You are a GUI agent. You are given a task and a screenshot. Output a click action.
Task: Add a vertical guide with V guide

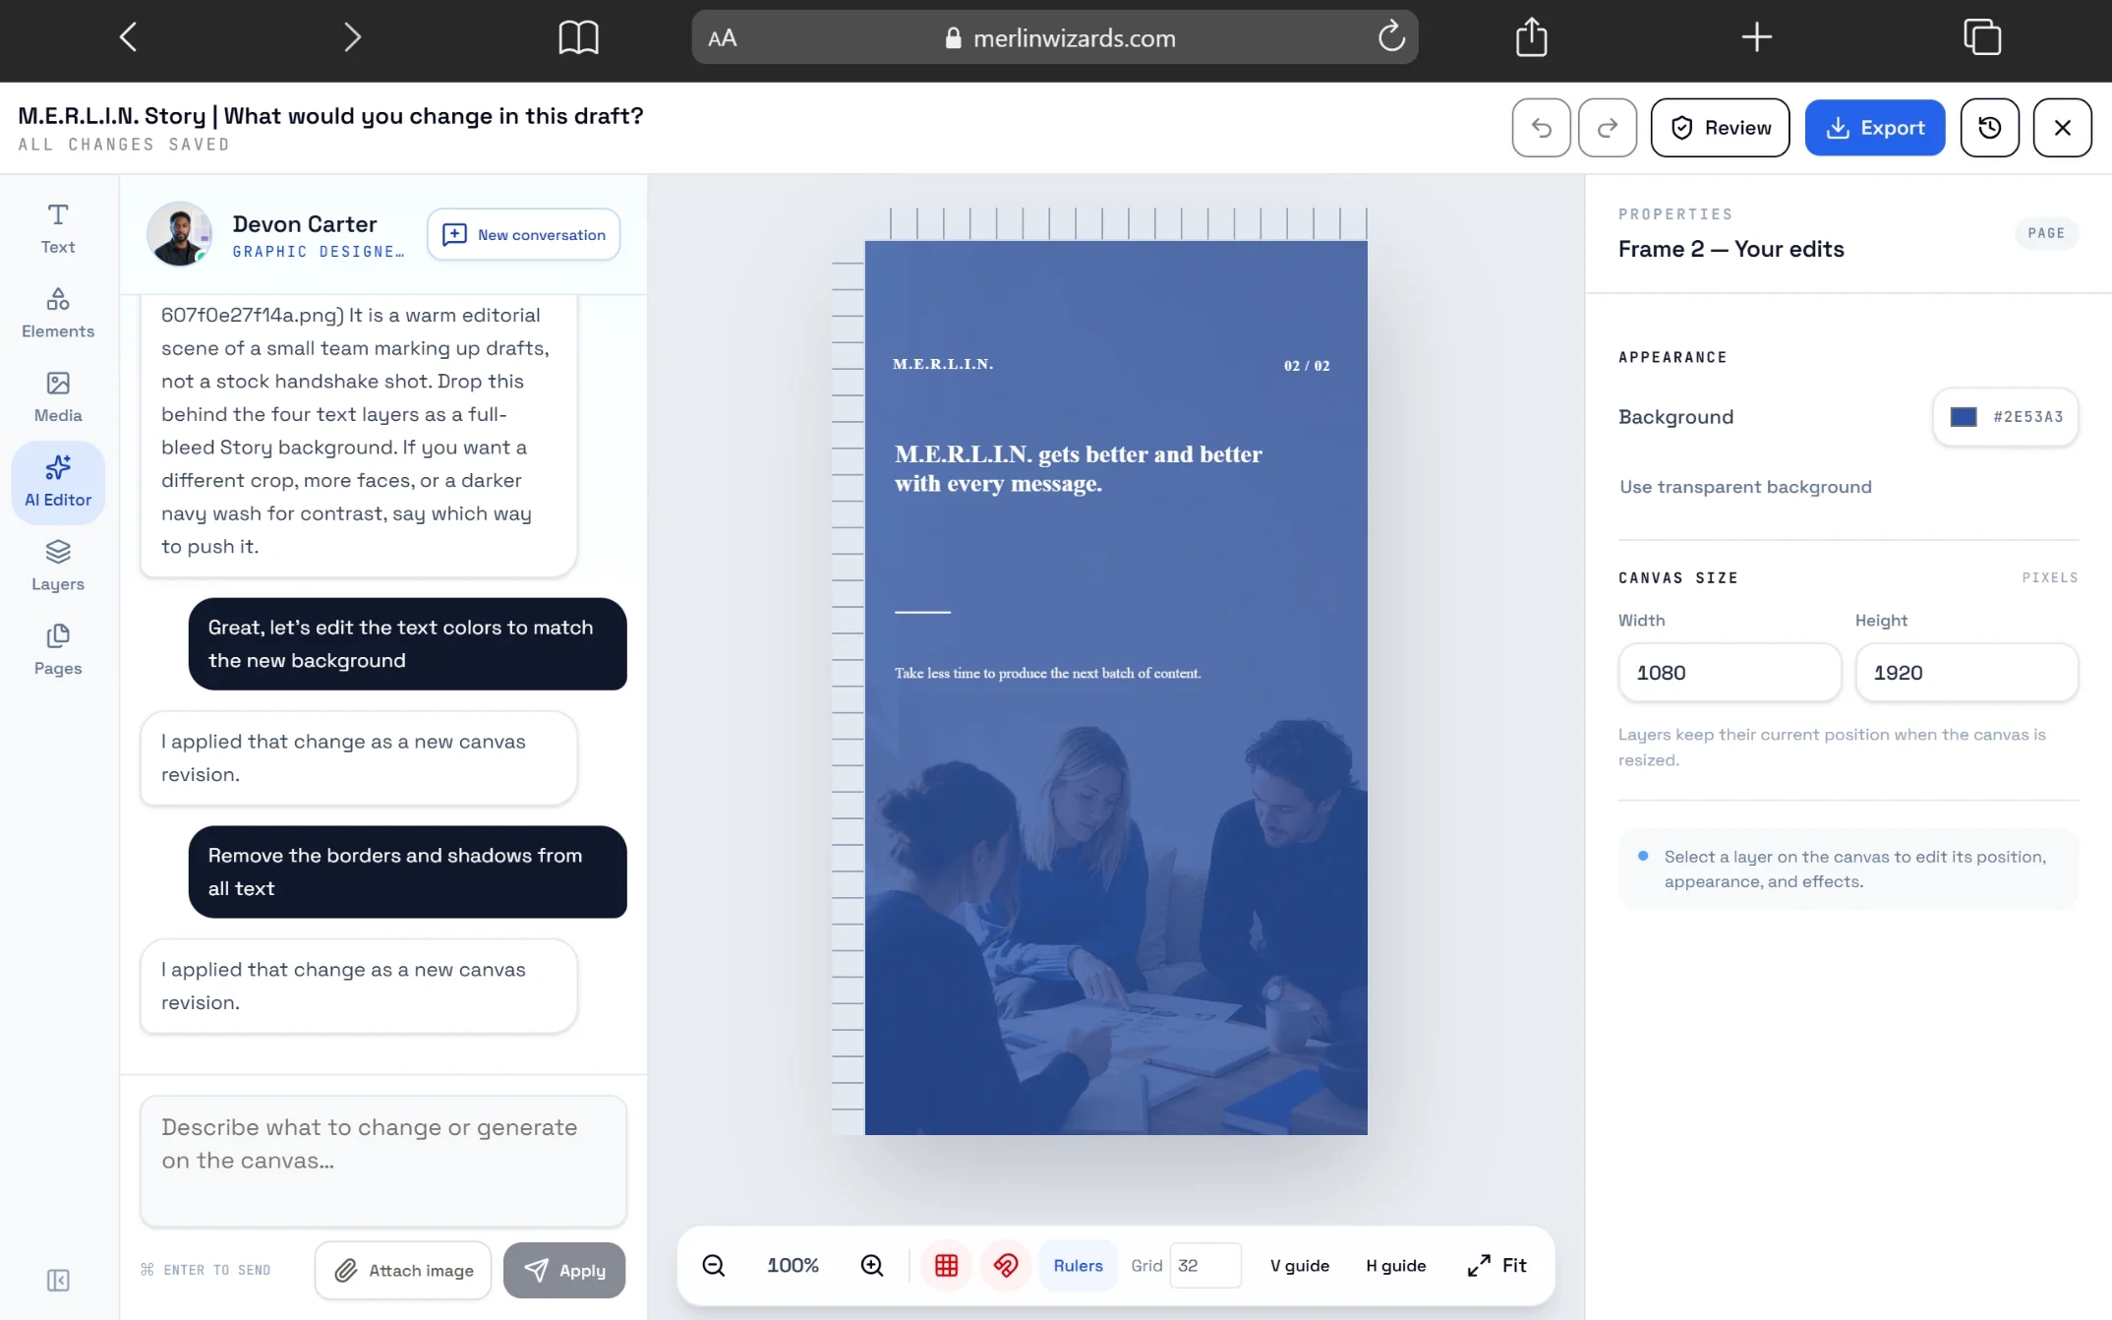tap(1299, 1265)
